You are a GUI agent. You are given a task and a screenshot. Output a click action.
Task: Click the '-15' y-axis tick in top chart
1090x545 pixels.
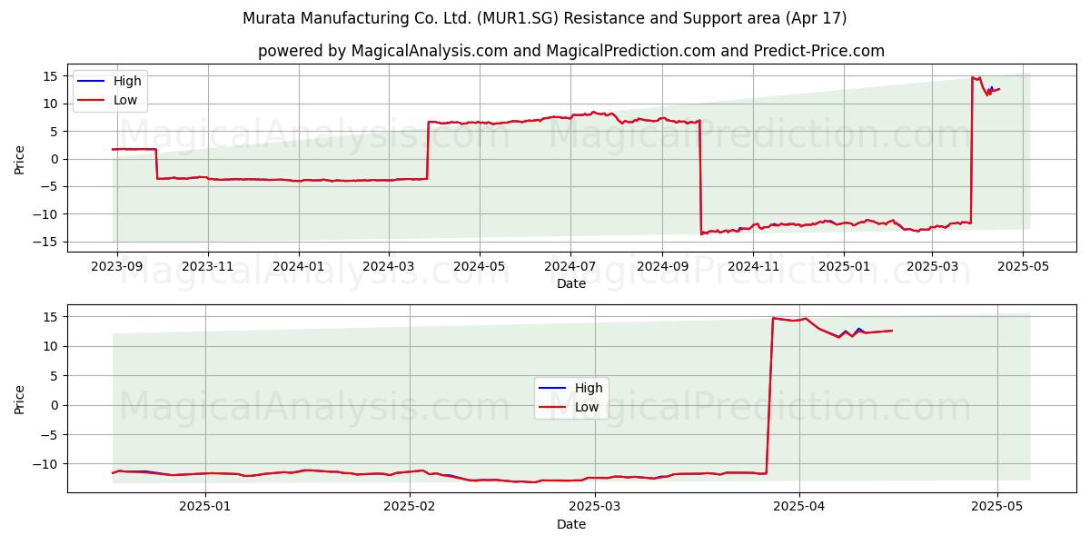pos(47,242)
